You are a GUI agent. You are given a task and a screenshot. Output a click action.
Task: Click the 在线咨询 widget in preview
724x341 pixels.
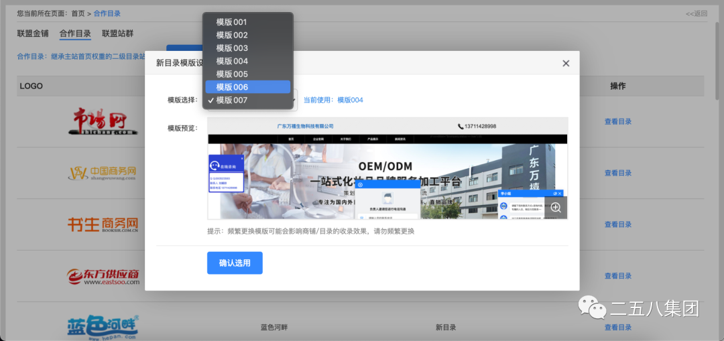point(227,174)
